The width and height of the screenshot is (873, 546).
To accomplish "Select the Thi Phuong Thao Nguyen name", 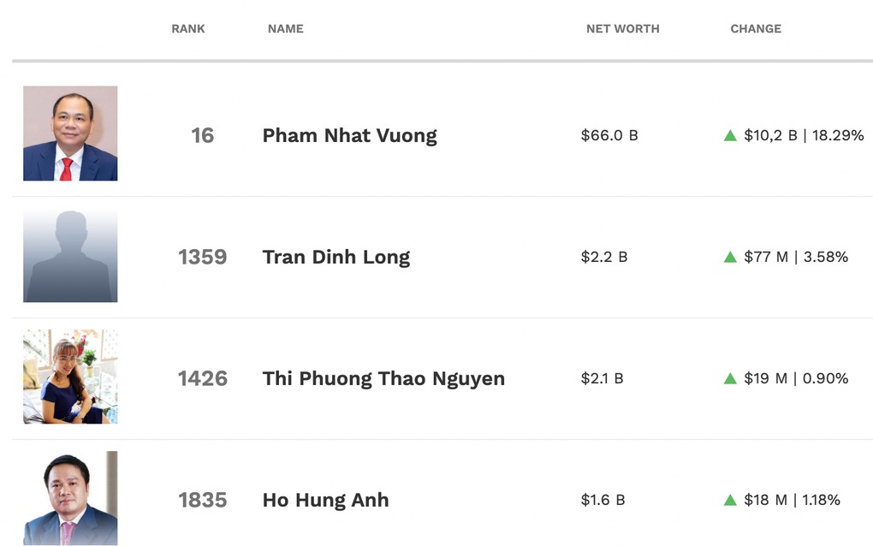I will coord(383,378).
